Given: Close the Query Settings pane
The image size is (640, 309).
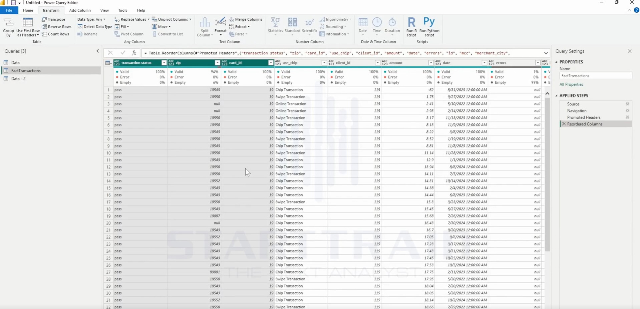Looking at the screenshot, I should [x=629, y=51].
